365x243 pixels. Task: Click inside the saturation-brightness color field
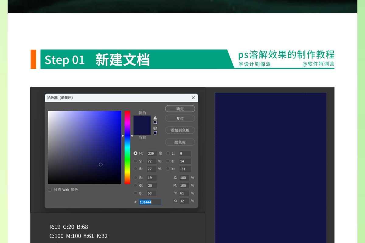(x=84, y=147)
